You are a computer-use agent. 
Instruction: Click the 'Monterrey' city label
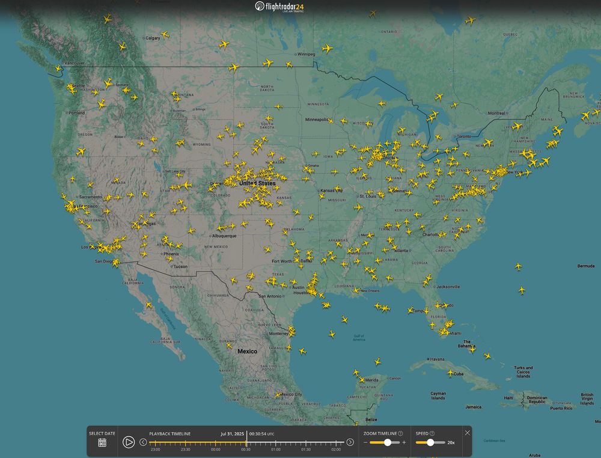coord(279,334)
